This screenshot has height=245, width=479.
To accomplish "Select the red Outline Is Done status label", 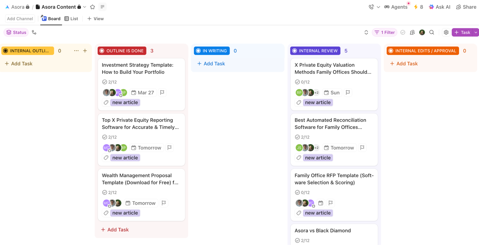I will (122, 51).
